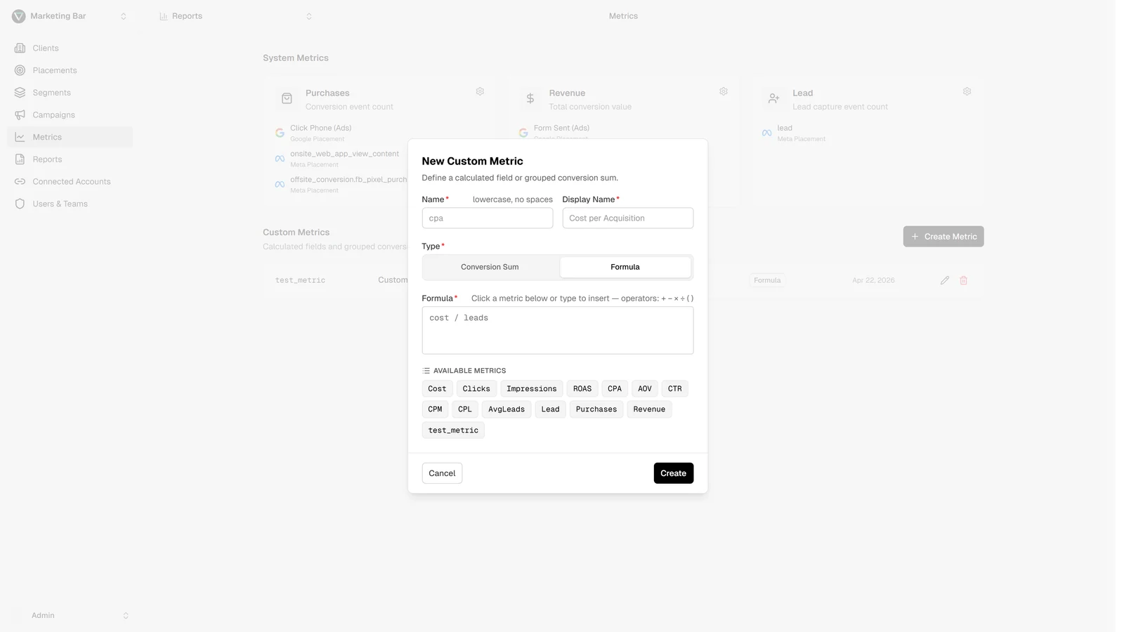Insert the Lead metric chip

pyautogui.click(x=551, y=409)
